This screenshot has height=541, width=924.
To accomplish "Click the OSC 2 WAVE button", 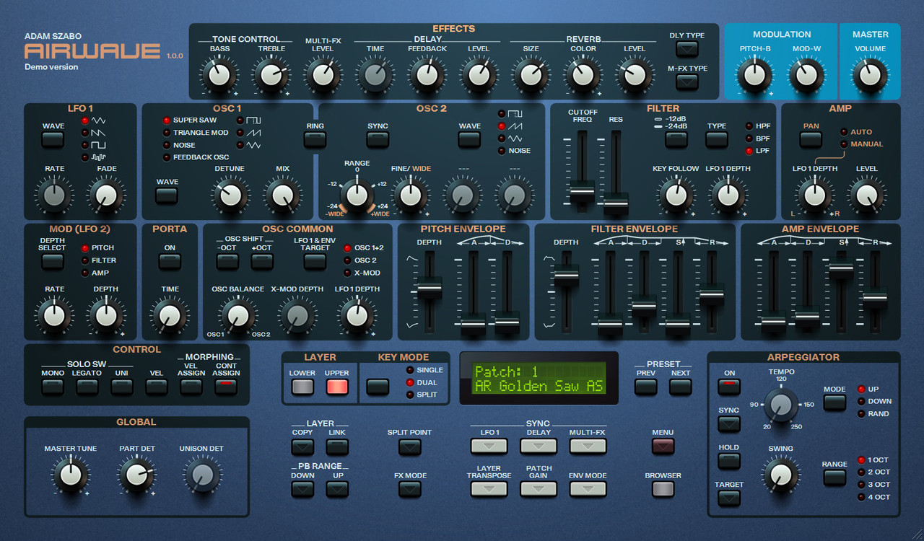I will (x=469, y=139).
